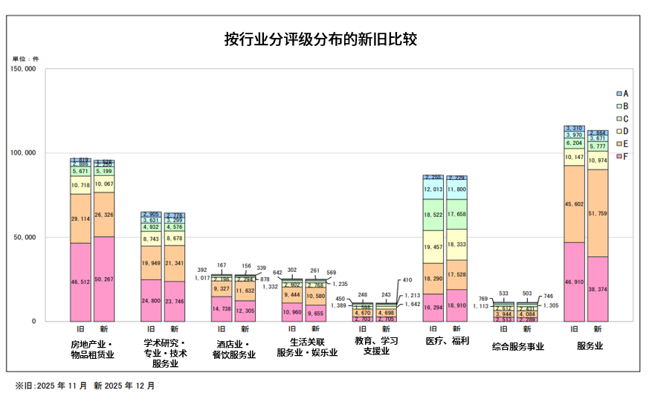Click the chart title 按行业分评级分布的新旧比较
649x396 pixels.
320,40
